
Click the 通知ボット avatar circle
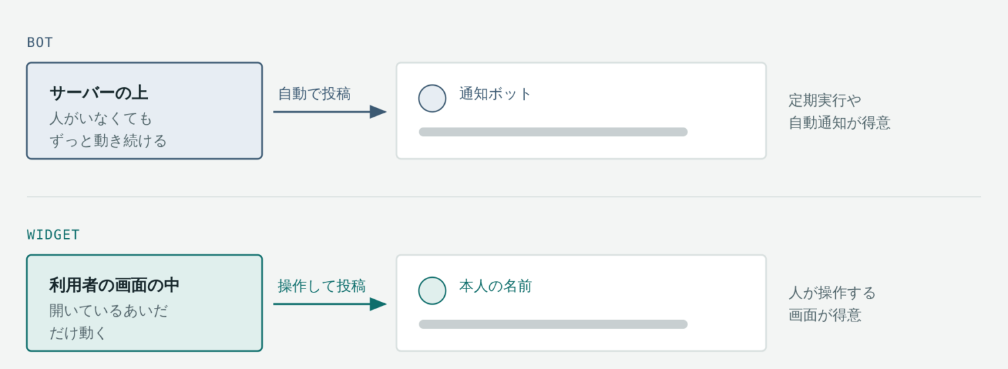coord(432,98)
